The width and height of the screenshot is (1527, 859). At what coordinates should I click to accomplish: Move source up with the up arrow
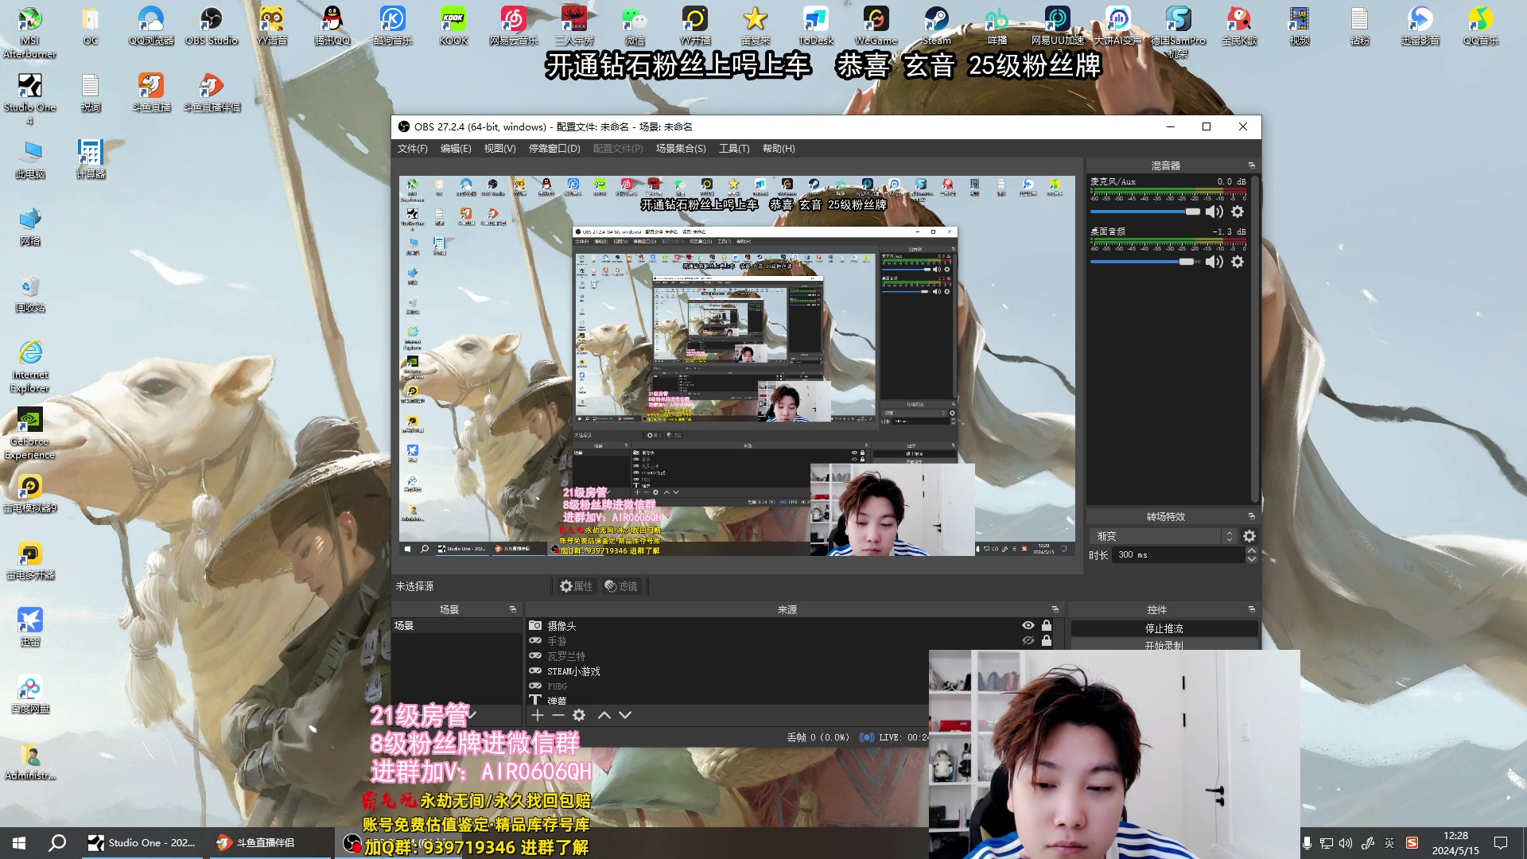604,715
